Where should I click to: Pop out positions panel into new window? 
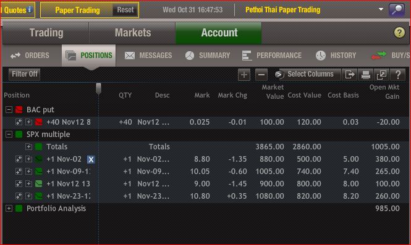coord(382,75)
